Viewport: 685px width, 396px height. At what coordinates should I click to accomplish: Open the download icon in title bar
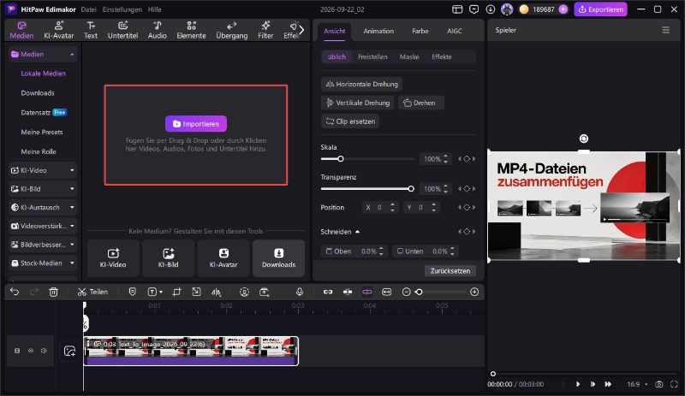490,9
